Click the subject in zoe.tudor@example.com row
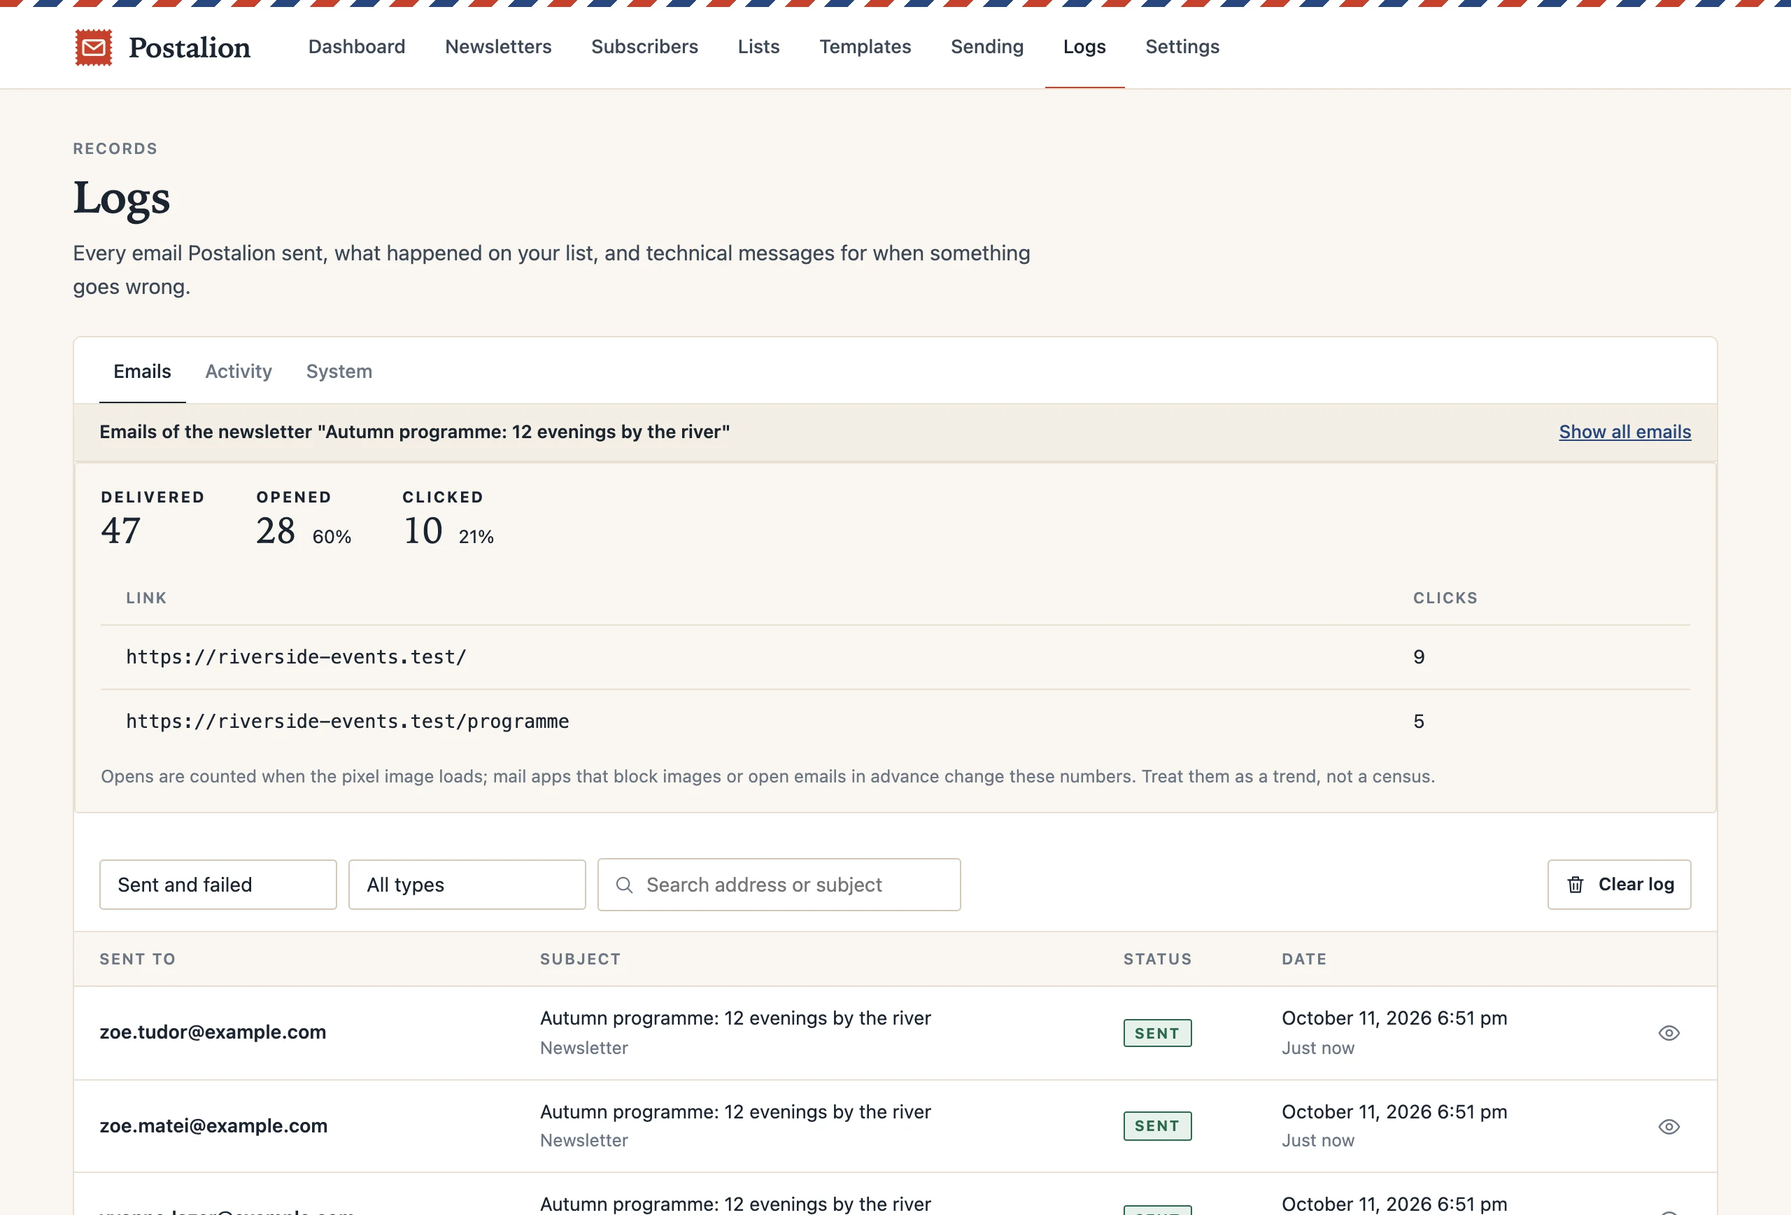This screenshot has width=1791, height=1215. point(735,1018)
